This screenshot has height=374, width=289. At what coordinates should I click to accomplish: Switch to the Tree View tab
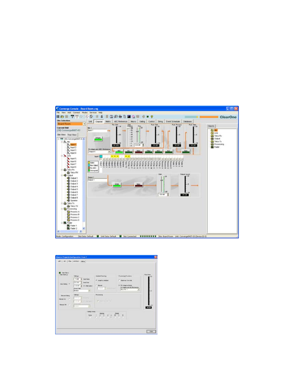[72, 135]
